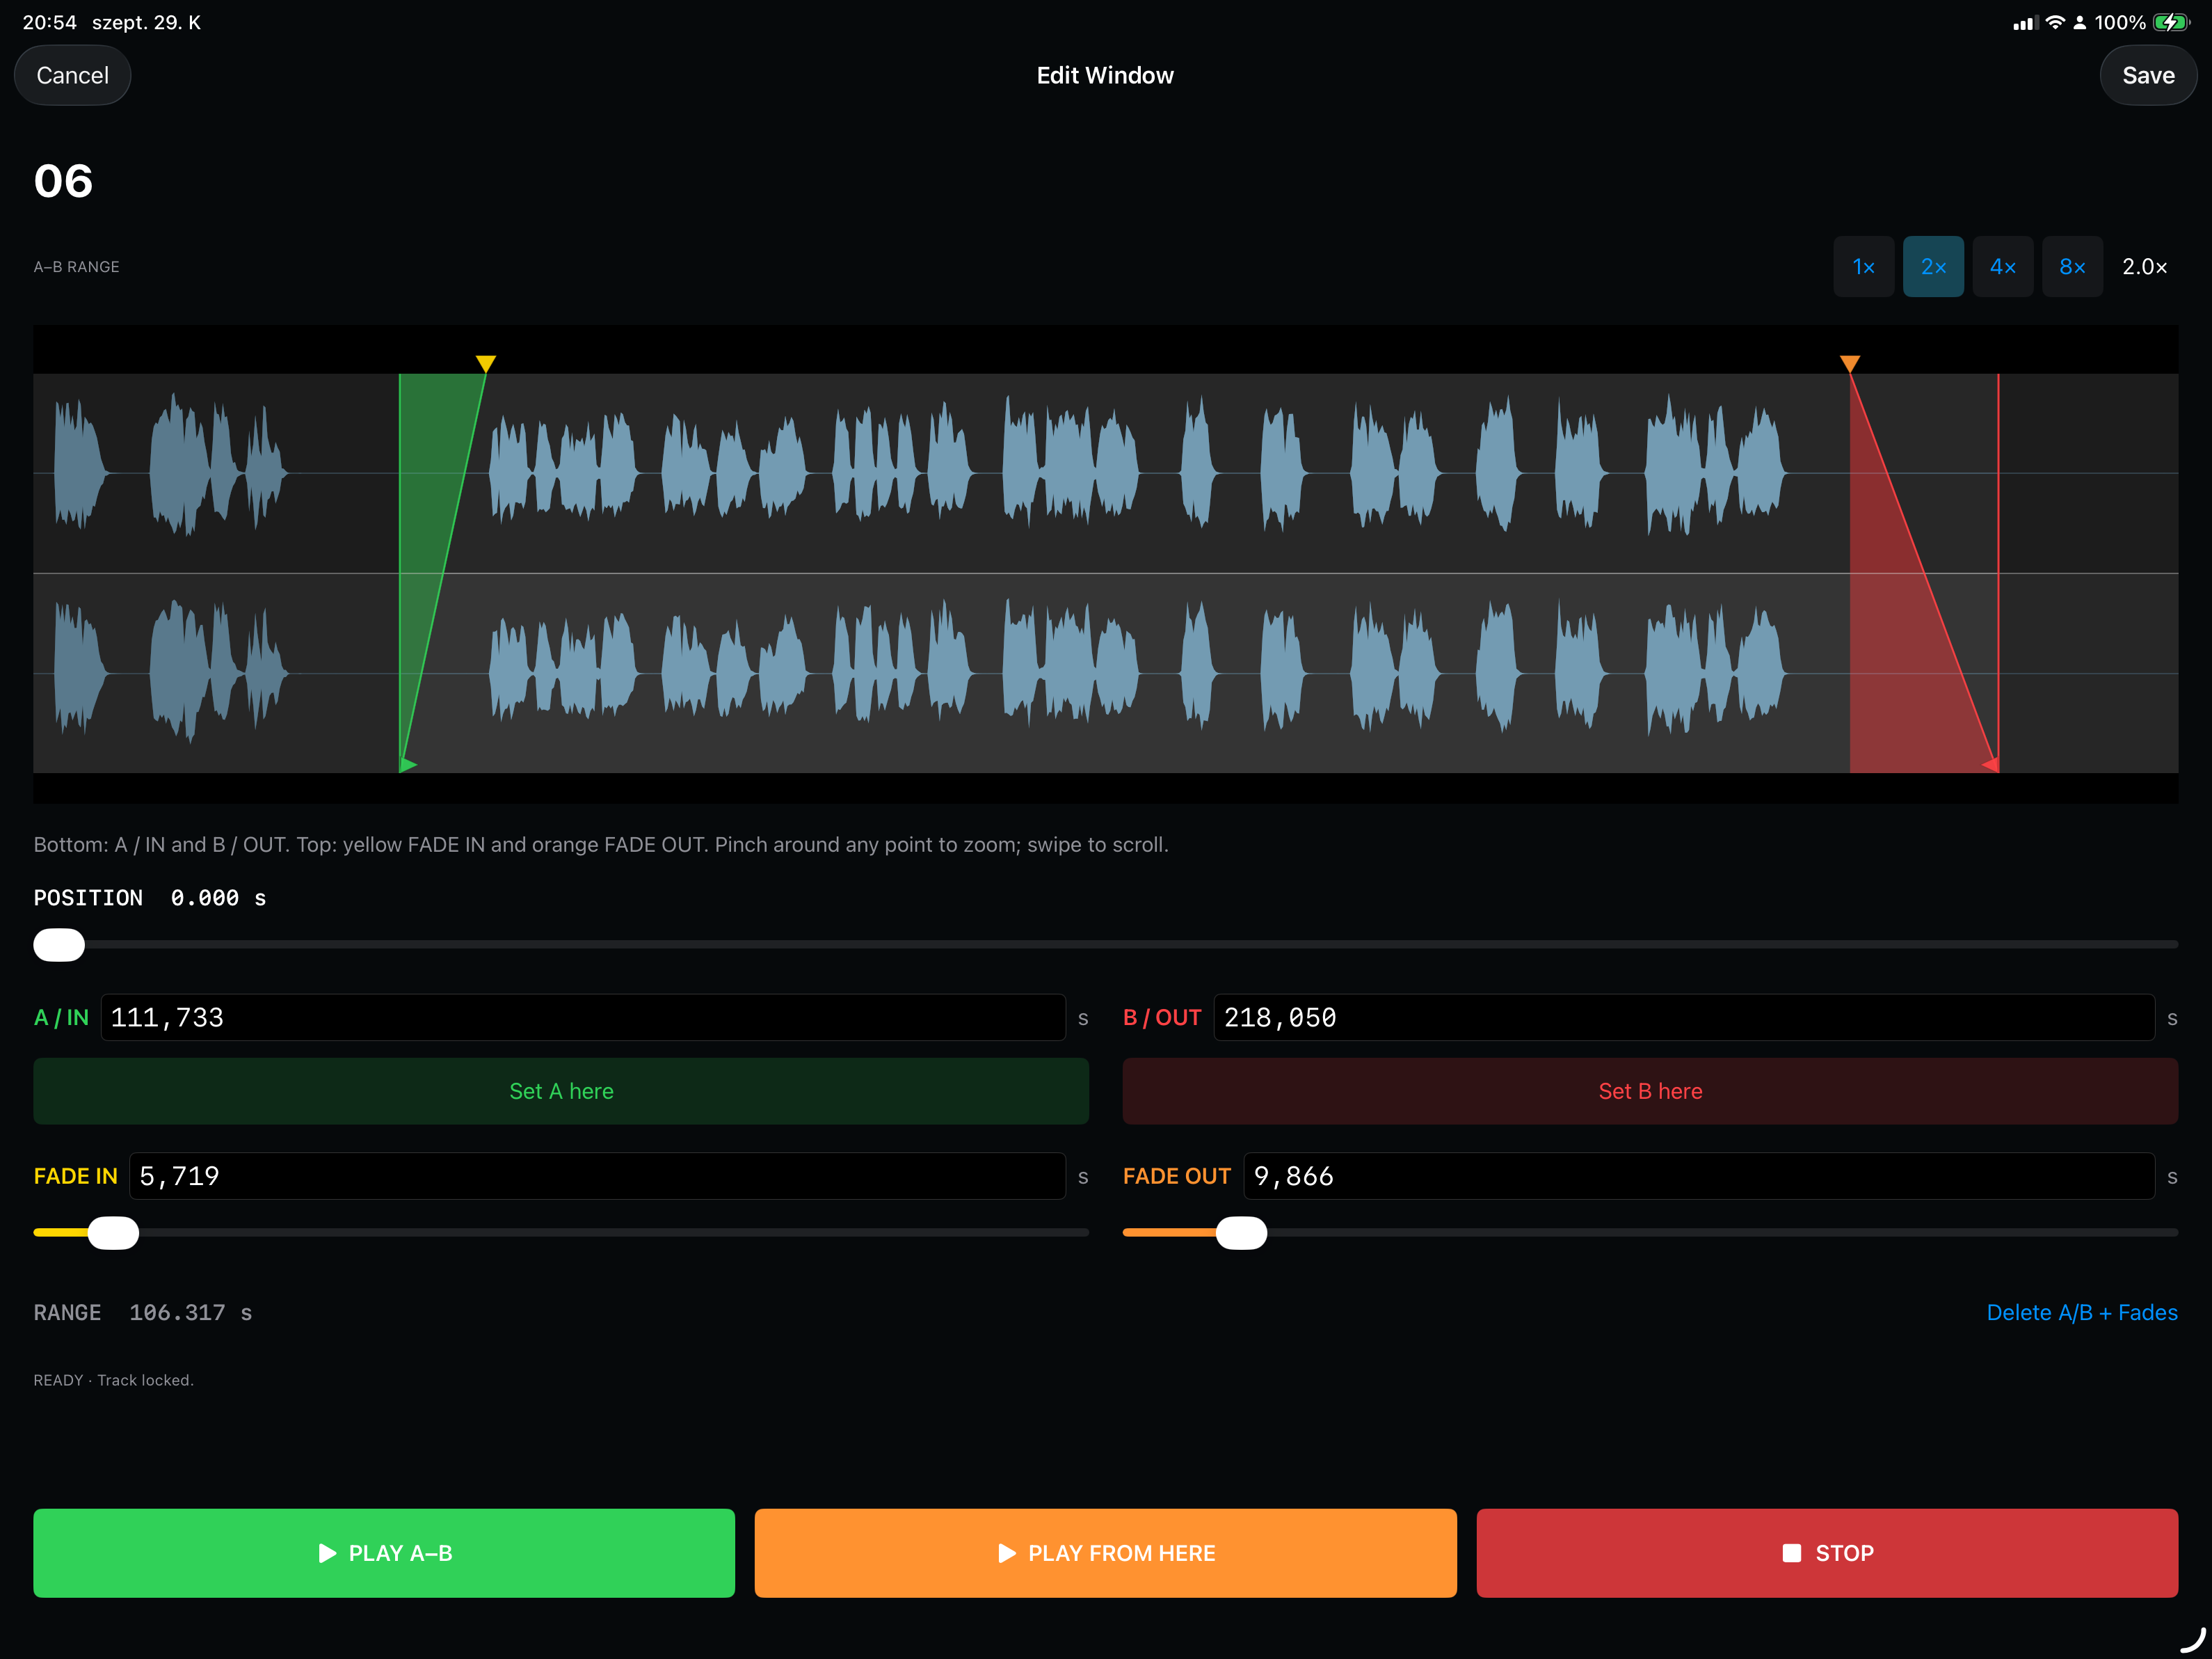Screen dimensions: 2212x1659
Task: Focus the FADE IN duration field
Action: (597, 1176)
